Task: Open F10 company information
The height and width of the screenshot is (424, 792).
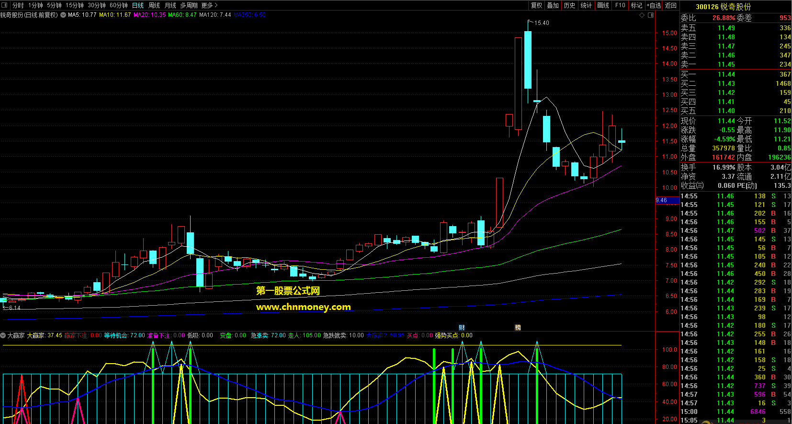Action: point(620,5)
